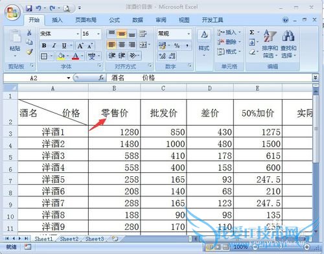
Task: Align text to the right
Action: [132, 45]
